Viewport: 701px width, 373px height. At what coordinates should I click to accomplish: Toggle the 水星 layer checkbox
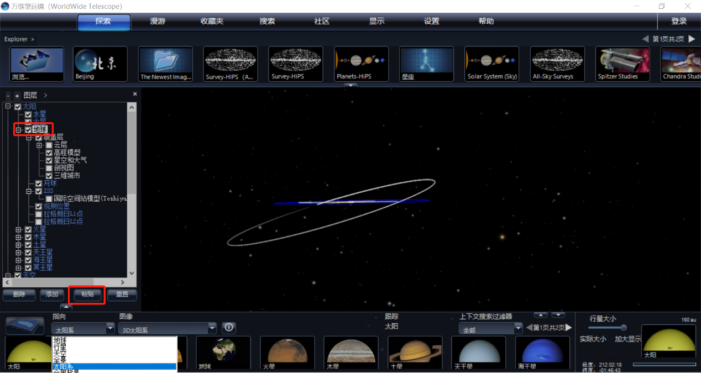coord(28,114)
